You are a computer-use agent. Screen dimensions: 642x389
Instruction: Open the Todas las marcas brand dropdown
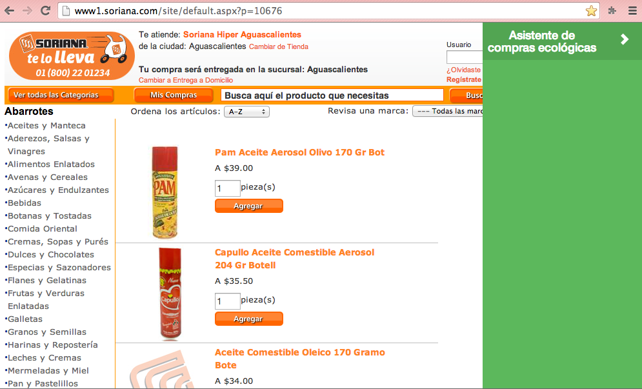pos(448,111)
